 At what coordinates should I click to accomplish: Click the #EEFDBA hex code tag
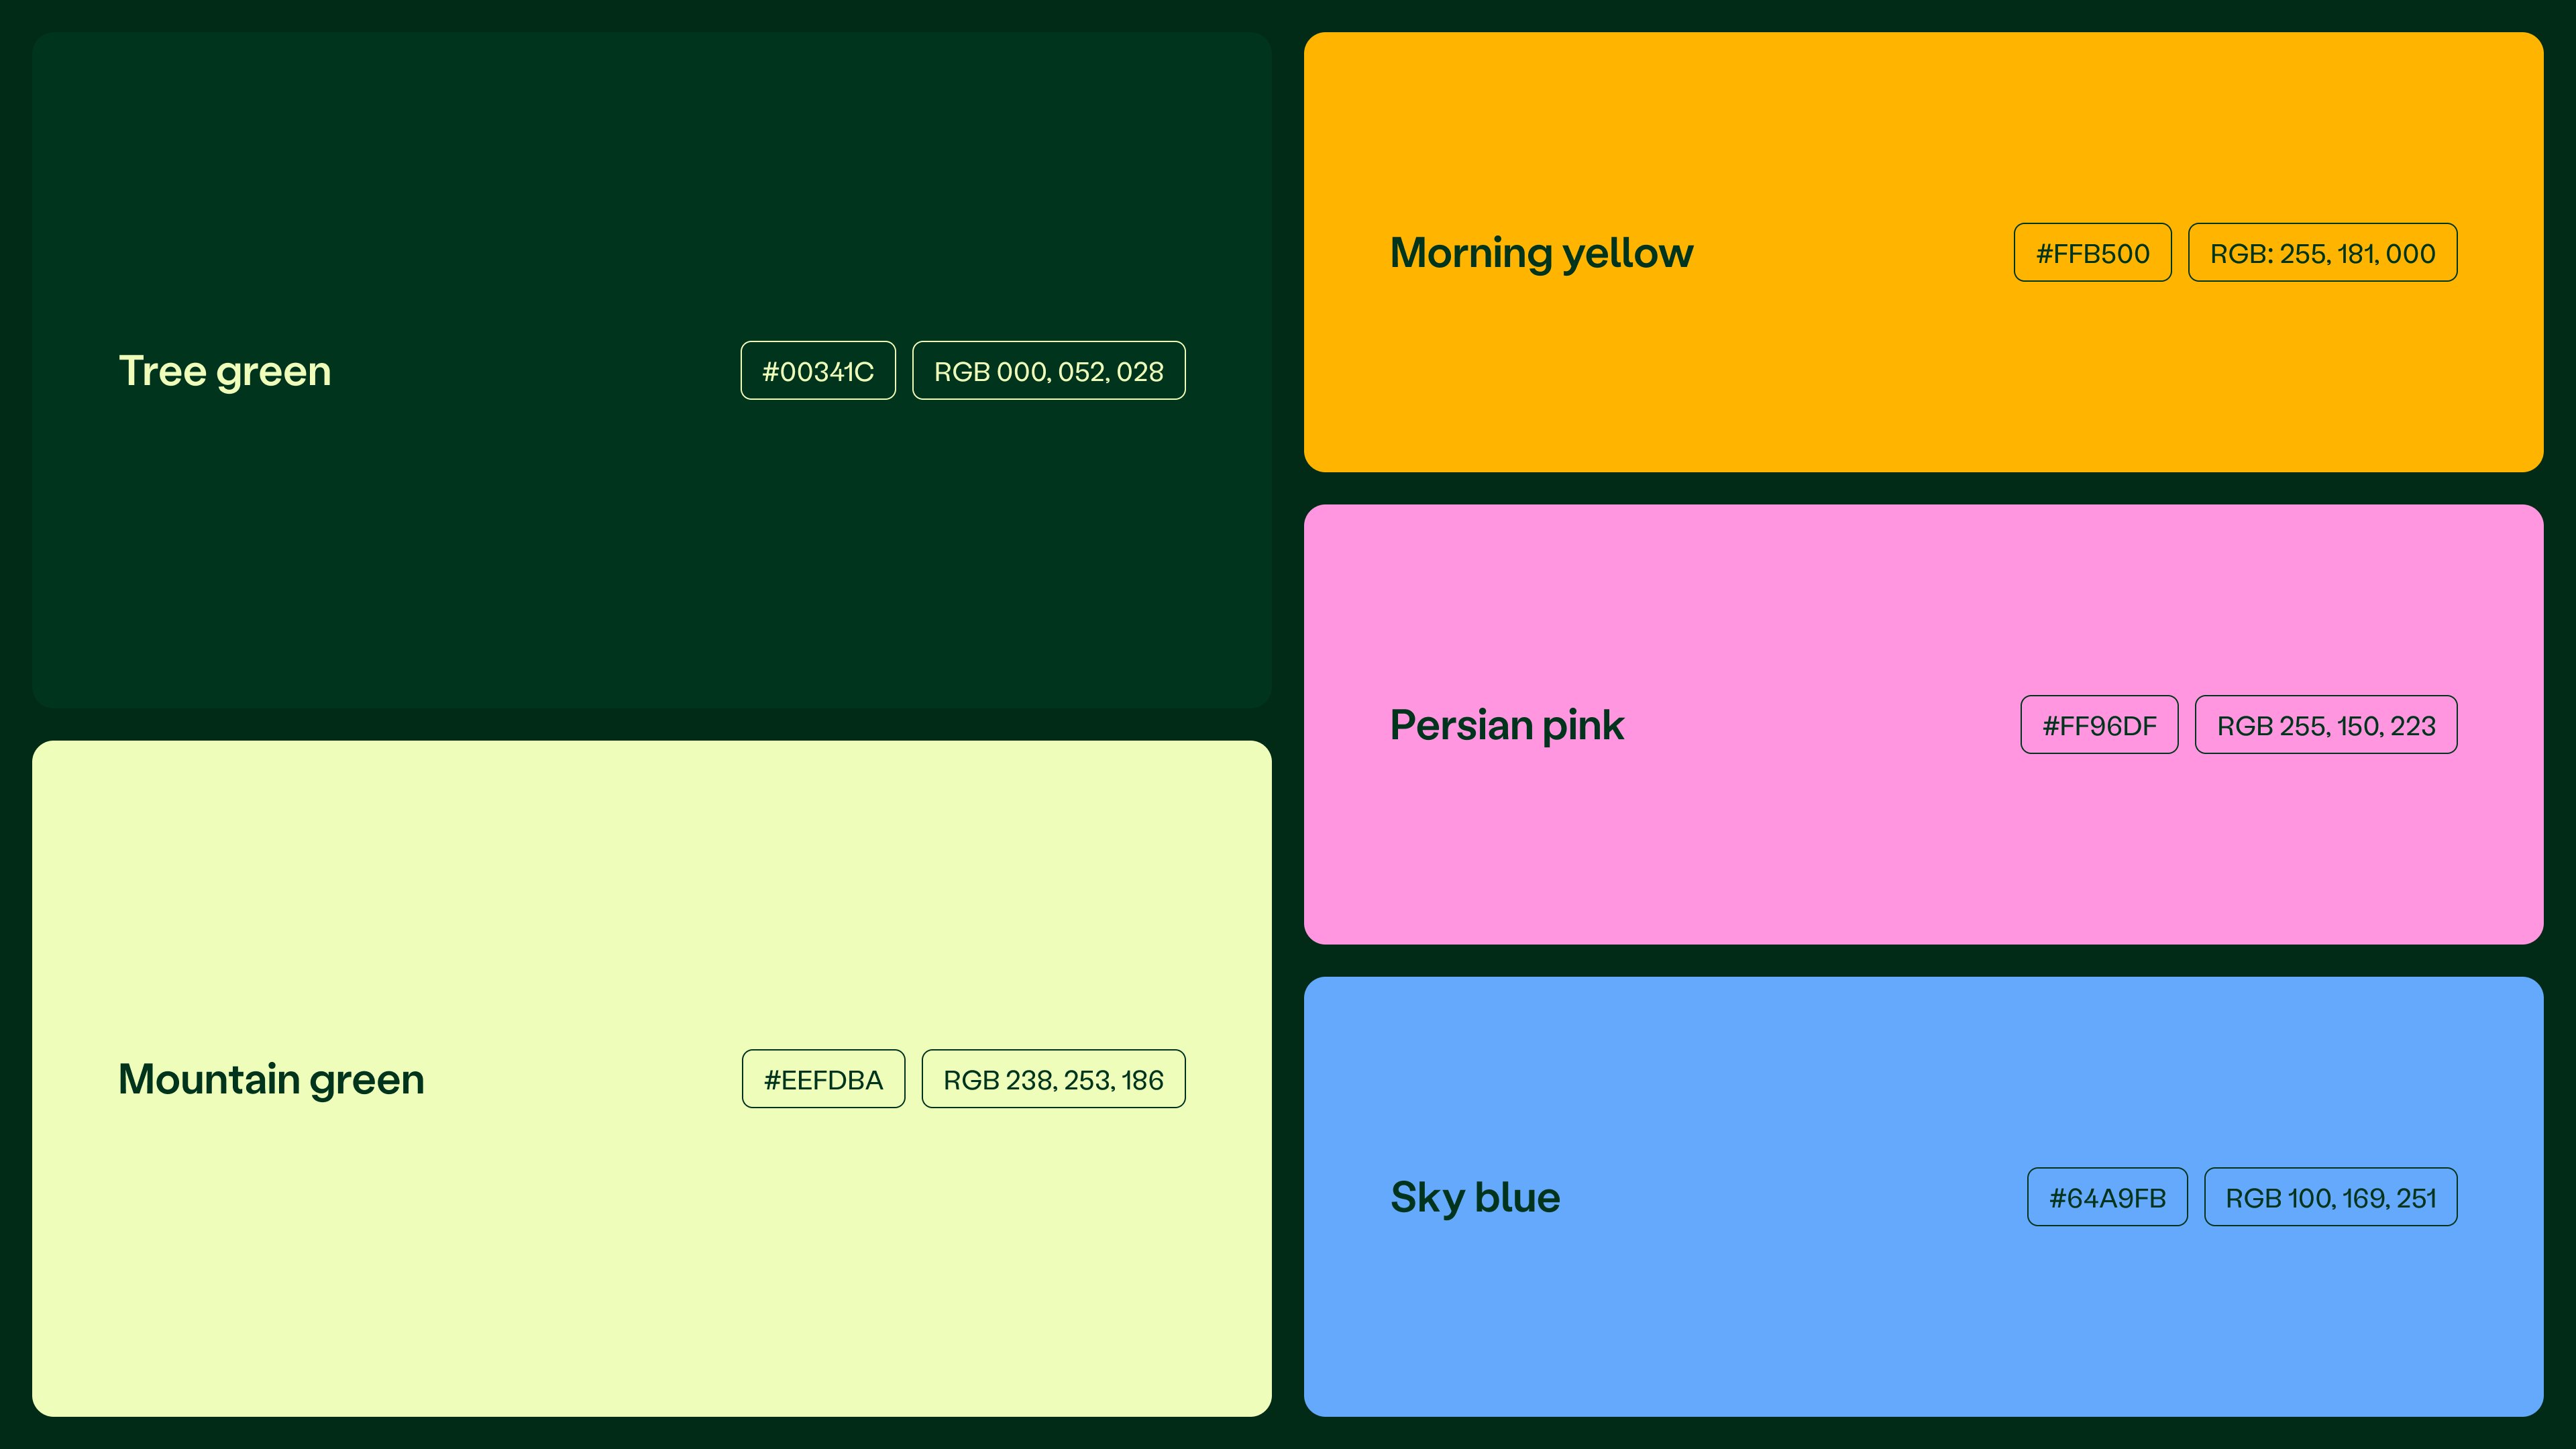pyautogui.click(x=823, y=1079)
